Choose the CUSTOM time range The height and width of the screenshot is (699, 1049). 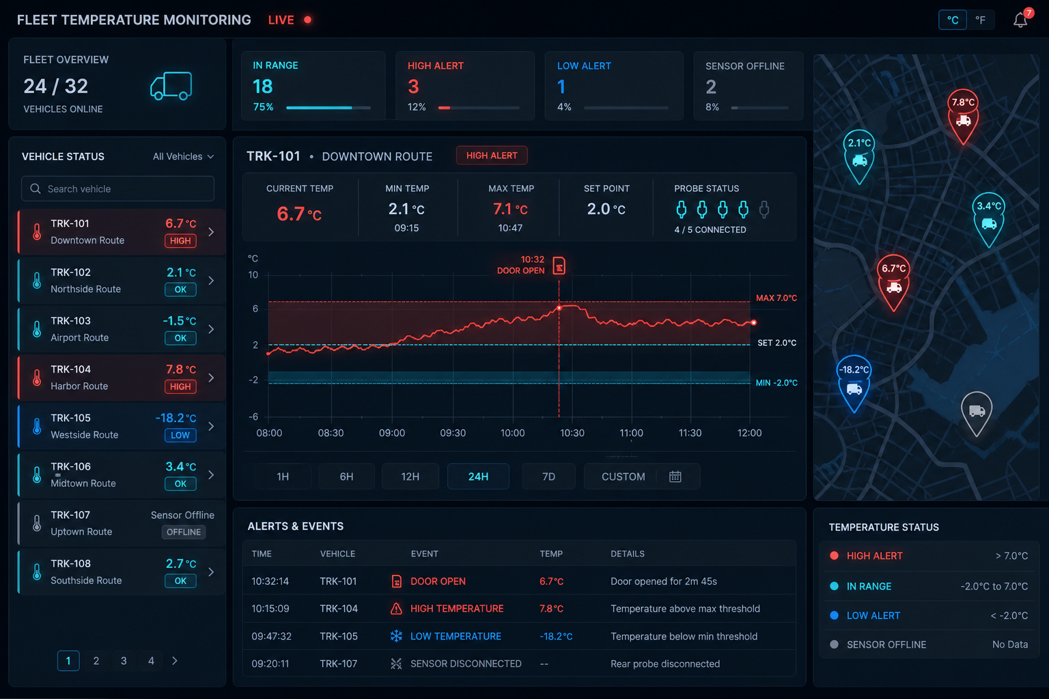623,476
